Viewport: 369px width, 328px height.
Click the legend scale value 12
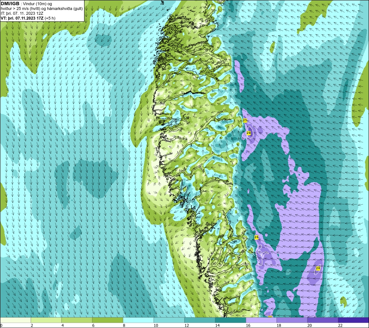click(x=187, y=326)
